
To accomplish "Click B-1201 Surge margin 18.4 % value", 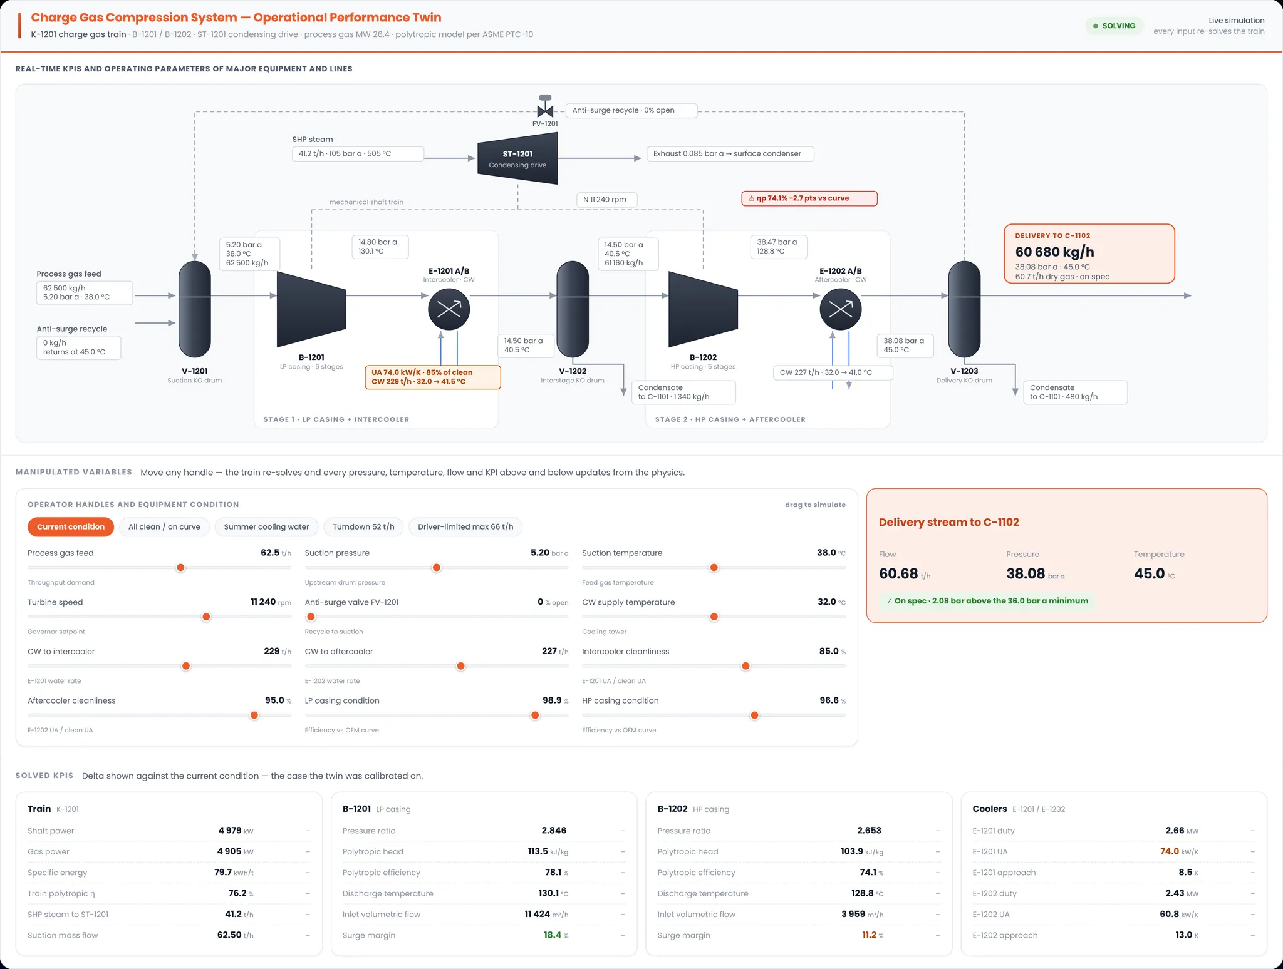I will pos(556,935).
